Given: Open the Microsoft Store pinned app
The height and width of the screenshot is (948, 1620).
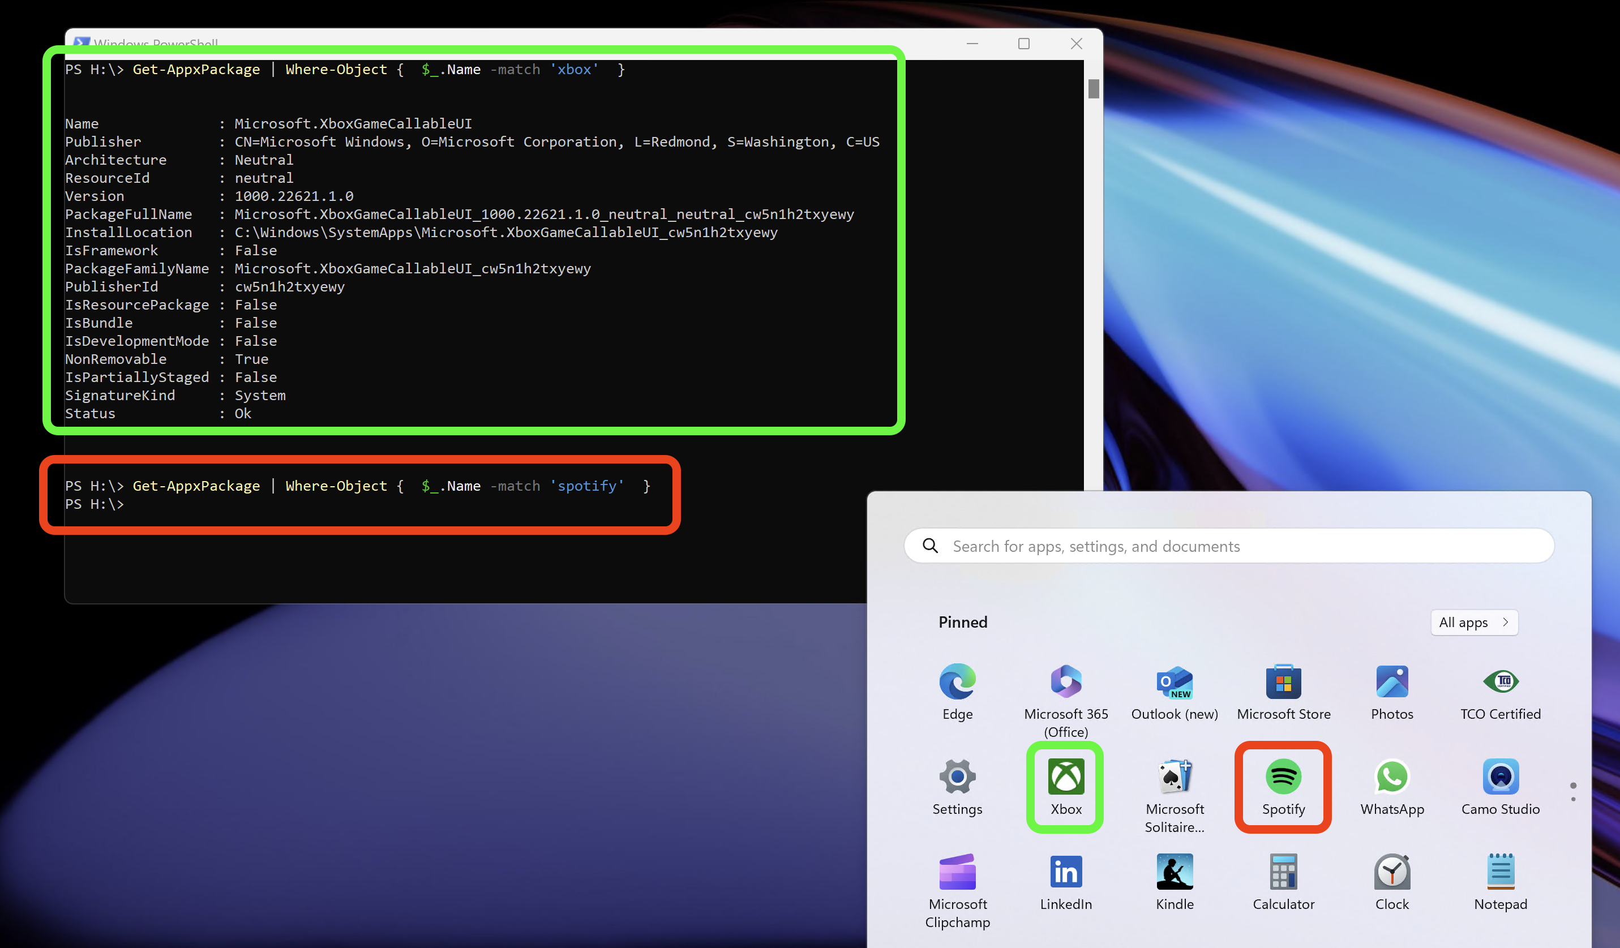Looking at the screenshot, I should coord(1283,692).
